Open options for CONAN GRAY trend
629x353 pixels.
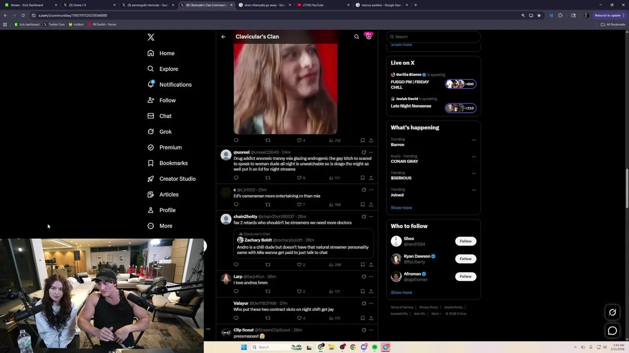[474, 157]
